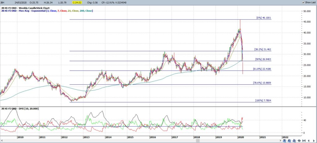The width and height of the screenshot is (317, 143).
Task: Click the single right arrow to shift chart forward
Action: point(314,141)
